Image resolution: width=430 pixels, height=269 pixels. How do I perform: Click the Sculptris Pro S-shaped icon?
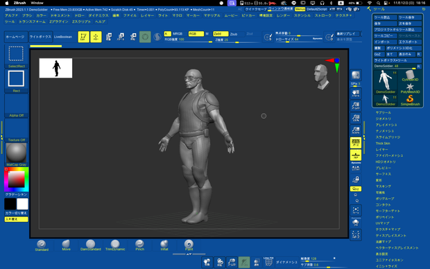(x=157, y=37)
